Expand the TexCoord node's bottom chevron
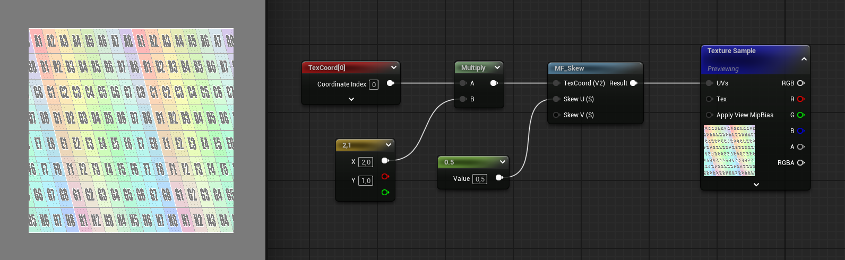 pyautogui.click(x=351, y=99)
